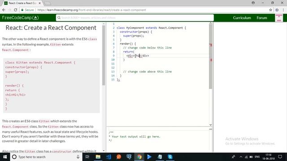Click the React: Create a React Component heading
This screenshot has width=287, height=161.
coord(51,28)
